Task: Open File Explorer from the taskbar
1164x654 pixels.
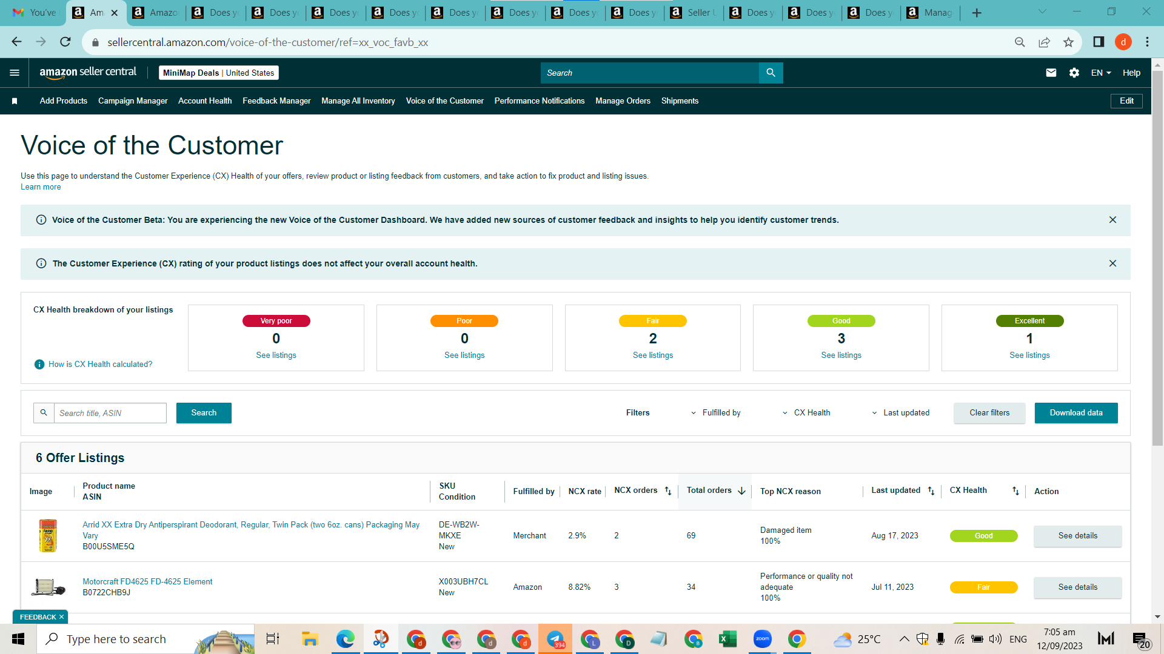Action: [310, 639]
